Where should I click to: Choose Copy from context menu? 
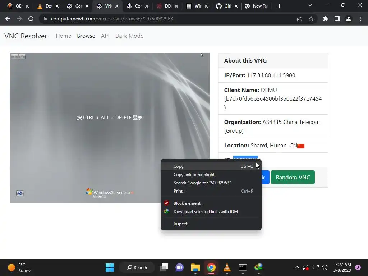(211, 166)
